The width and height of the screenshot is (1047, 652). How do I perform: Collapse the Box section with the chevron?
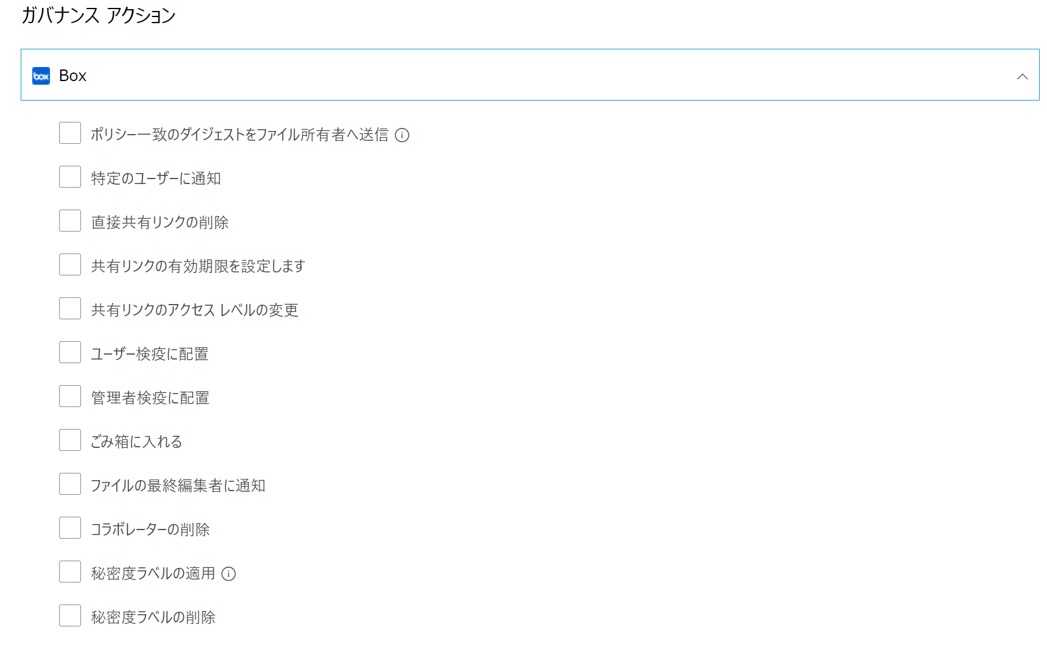pos(1023,76)
